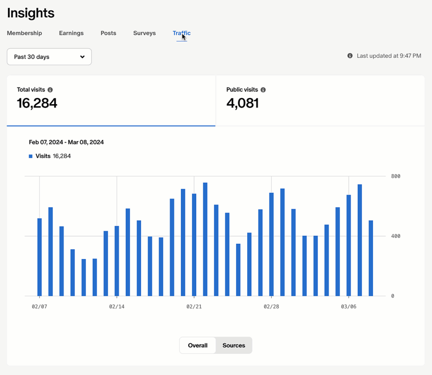The height and width of the screenshot is (375, 432).
Task: Select the Surveys tab
Action: pyautogui.click(x=144, y=33)
